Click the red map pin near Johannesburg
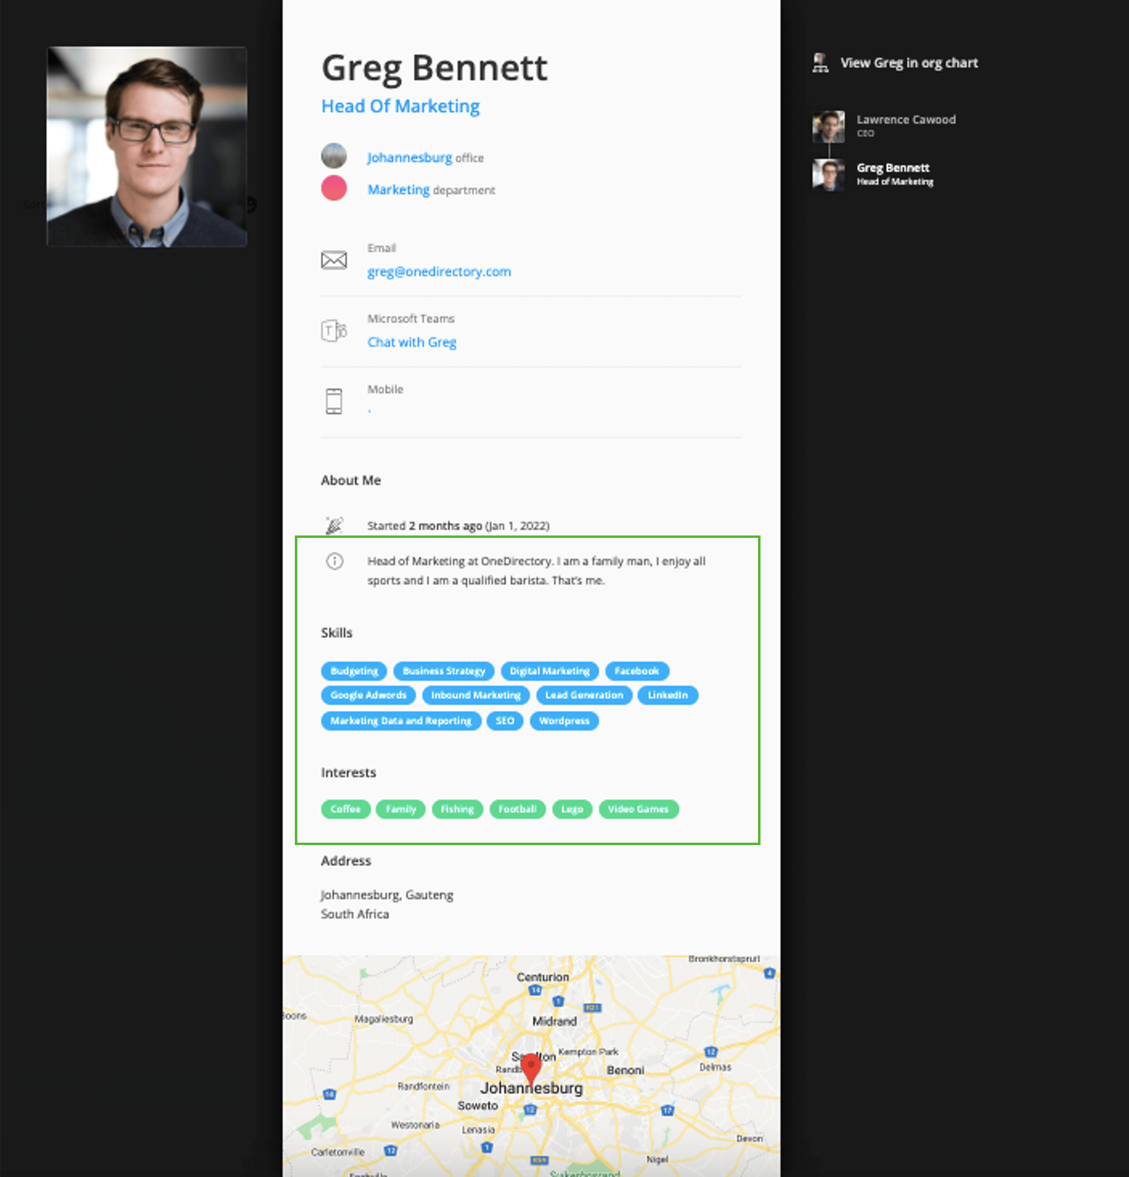 pyautogui.click(x=532, y=1066)
